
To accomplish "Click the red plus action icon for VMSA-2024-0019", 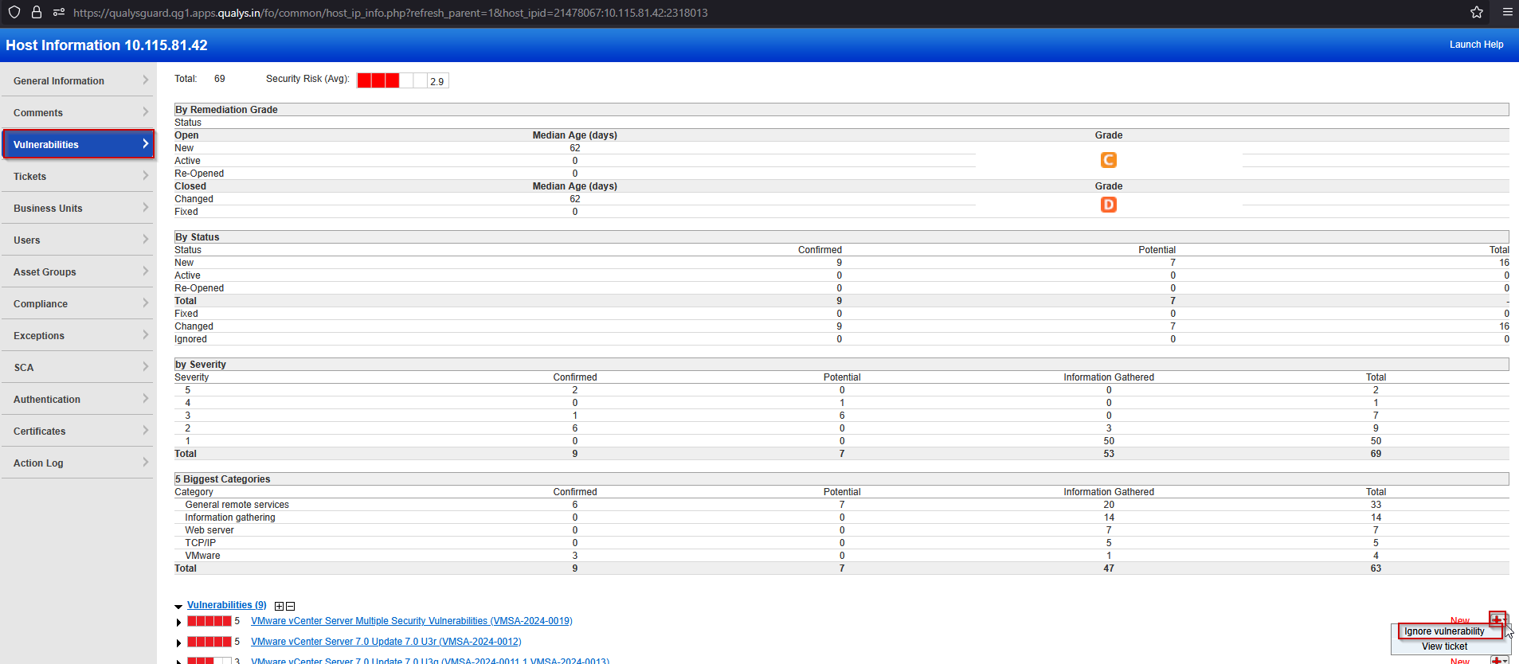I will [x=1497, y=619].
